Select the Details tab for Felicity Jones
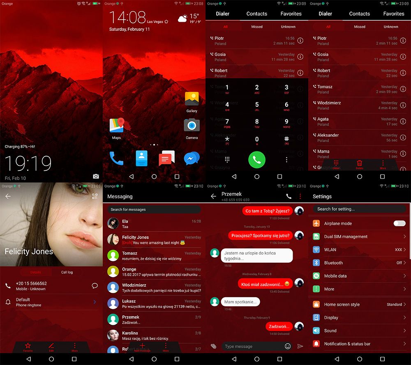Viewport: 411px width, 365px height. (36, 272)
